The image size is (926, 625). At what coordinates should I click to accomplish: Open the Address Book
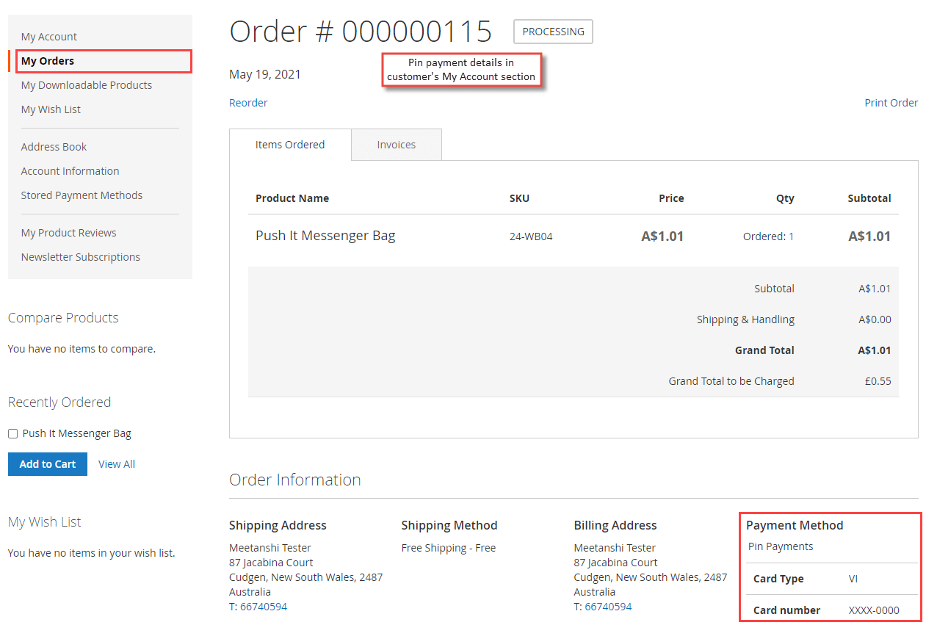(x=54, y=146)
